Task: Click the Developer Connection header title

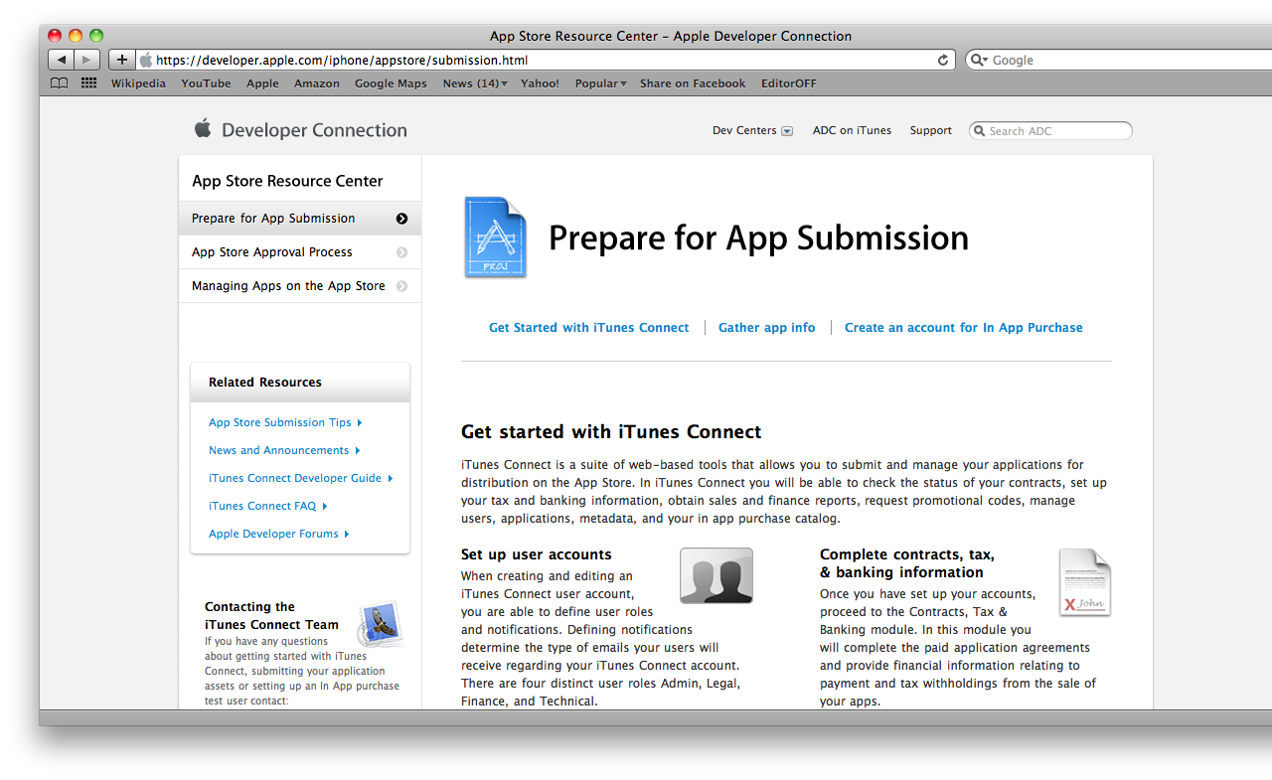Action: (314, 130)
